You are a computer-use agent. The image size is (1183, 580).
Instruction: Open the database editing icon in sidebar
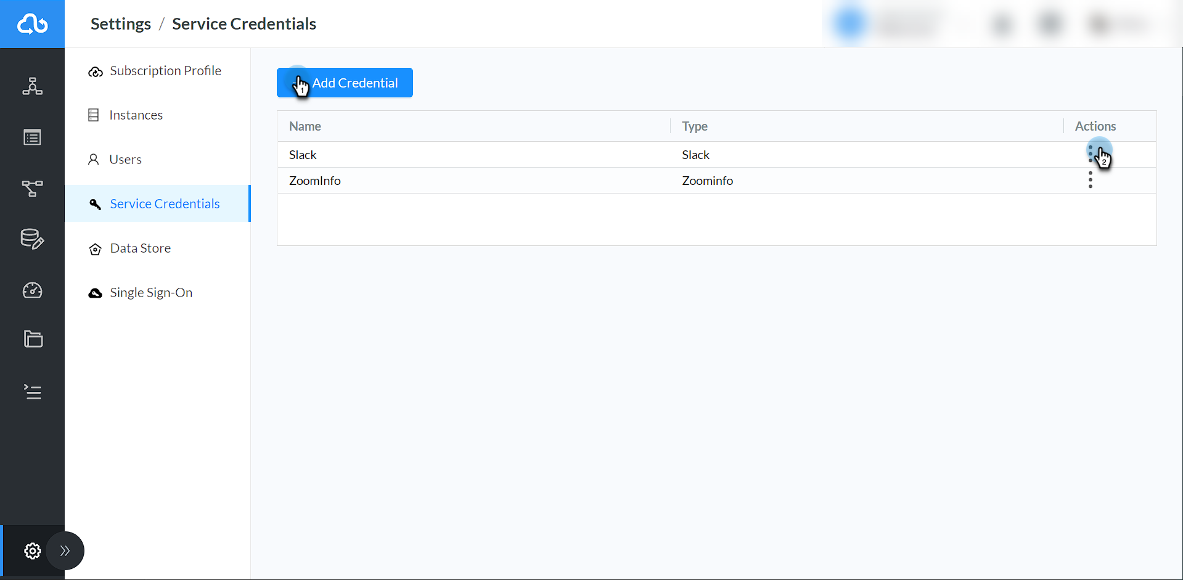coord(32,240)
